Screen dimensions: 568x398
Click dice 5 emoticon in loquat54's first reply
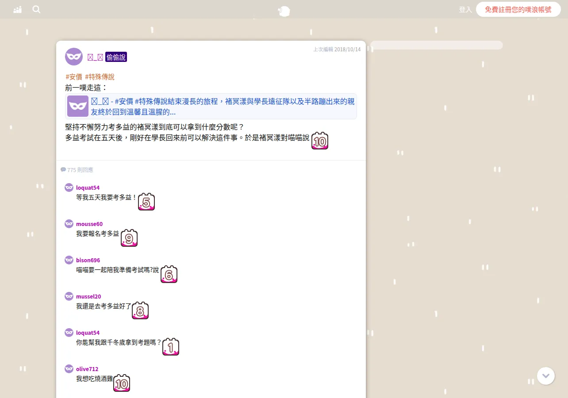tap(146, 202)
